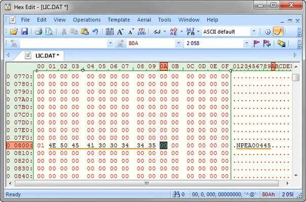Decrease font size with small A icon
The width and height of the screenshot is (306, 202).
click(131, 31)
